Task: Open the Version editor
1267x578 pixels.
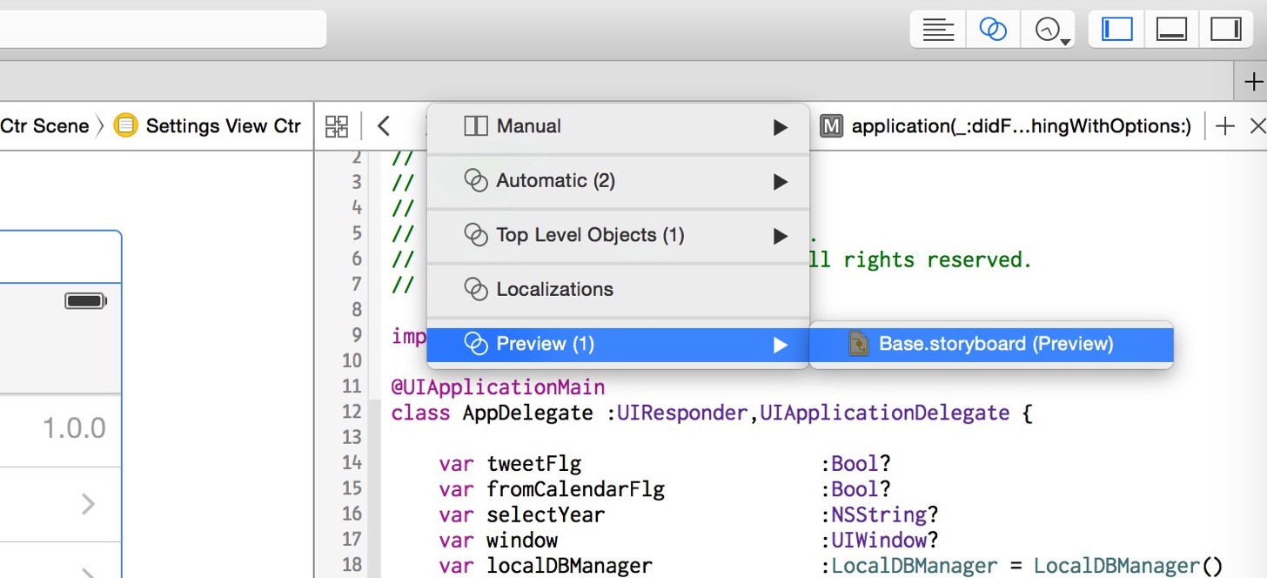Action: pos(1049,30)
